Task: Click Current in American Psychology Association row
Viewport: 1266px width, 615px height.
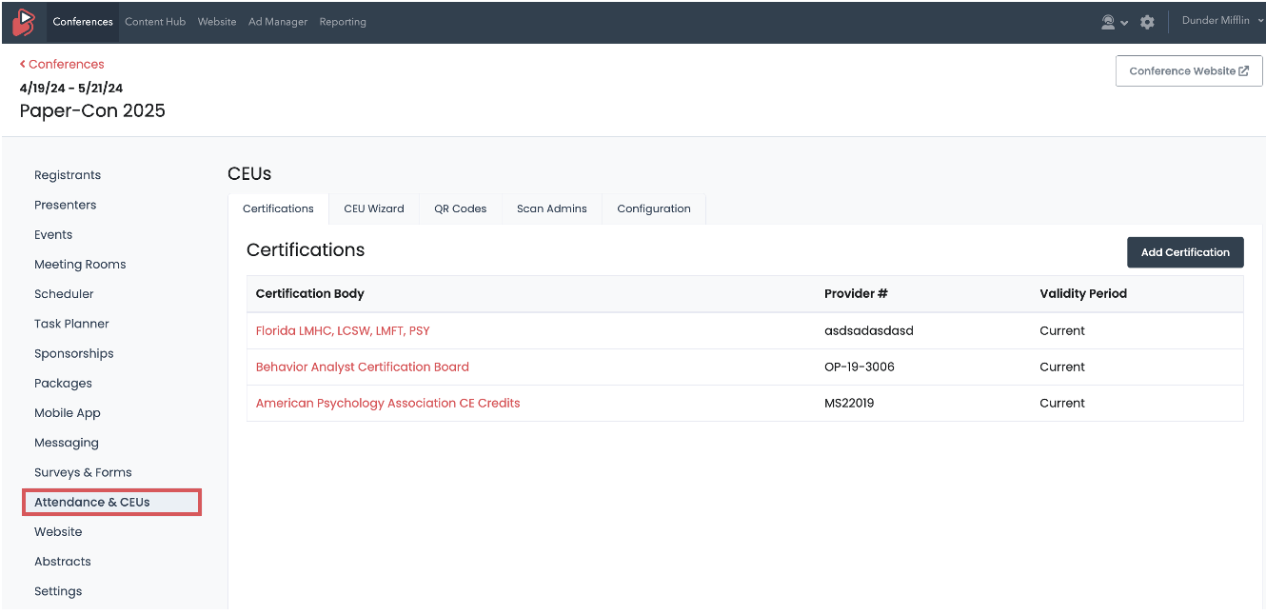Action: 1062,404
